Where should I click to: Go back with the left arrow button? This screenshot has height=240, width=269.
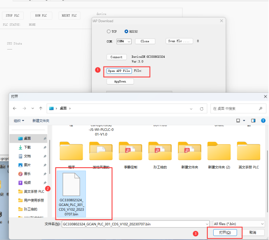coord(15,108)
